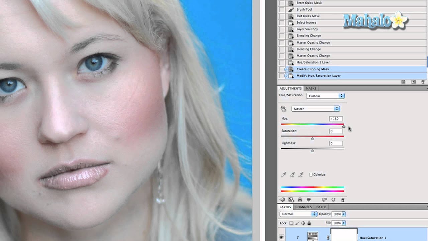The height and width of the screenshot is (241, 428).
Task: Set history brush source at Select Inverse
Action: tap(282, 23)
